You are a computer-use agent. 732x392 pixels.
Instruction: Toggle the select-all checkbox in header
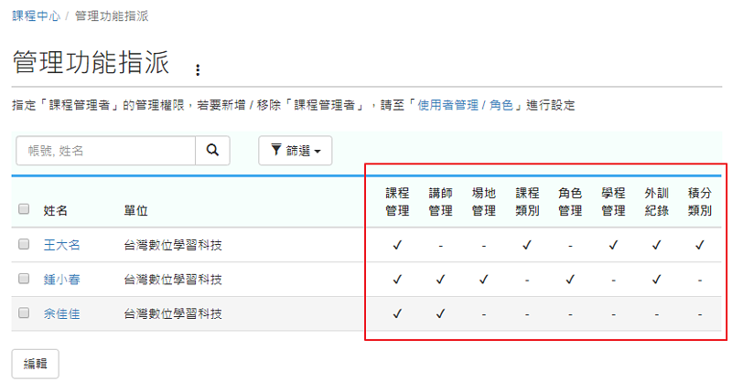[x=24, y=209]
